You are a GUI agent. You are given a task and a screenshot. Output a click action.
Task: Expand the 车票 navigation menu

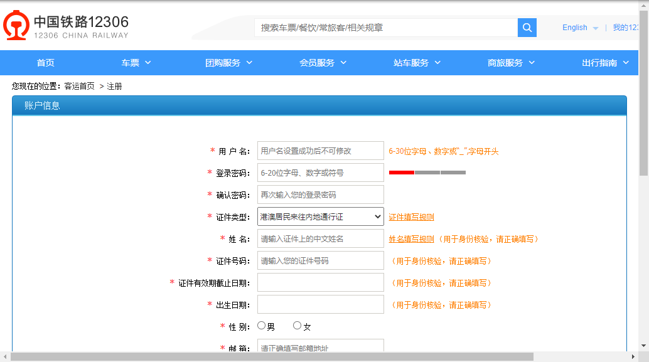coord(134,62)
